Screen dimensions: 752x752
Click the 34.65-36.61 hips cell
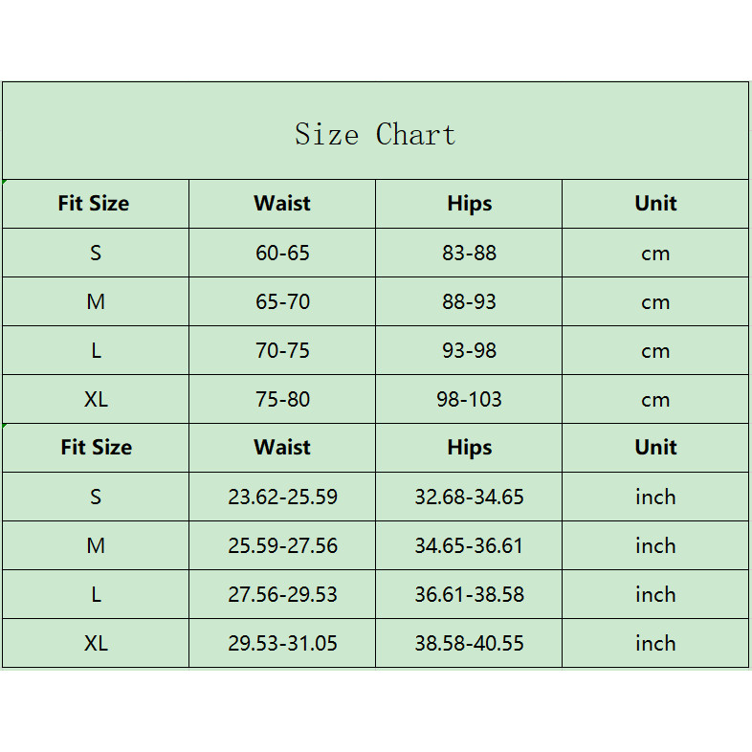(469, 546)
